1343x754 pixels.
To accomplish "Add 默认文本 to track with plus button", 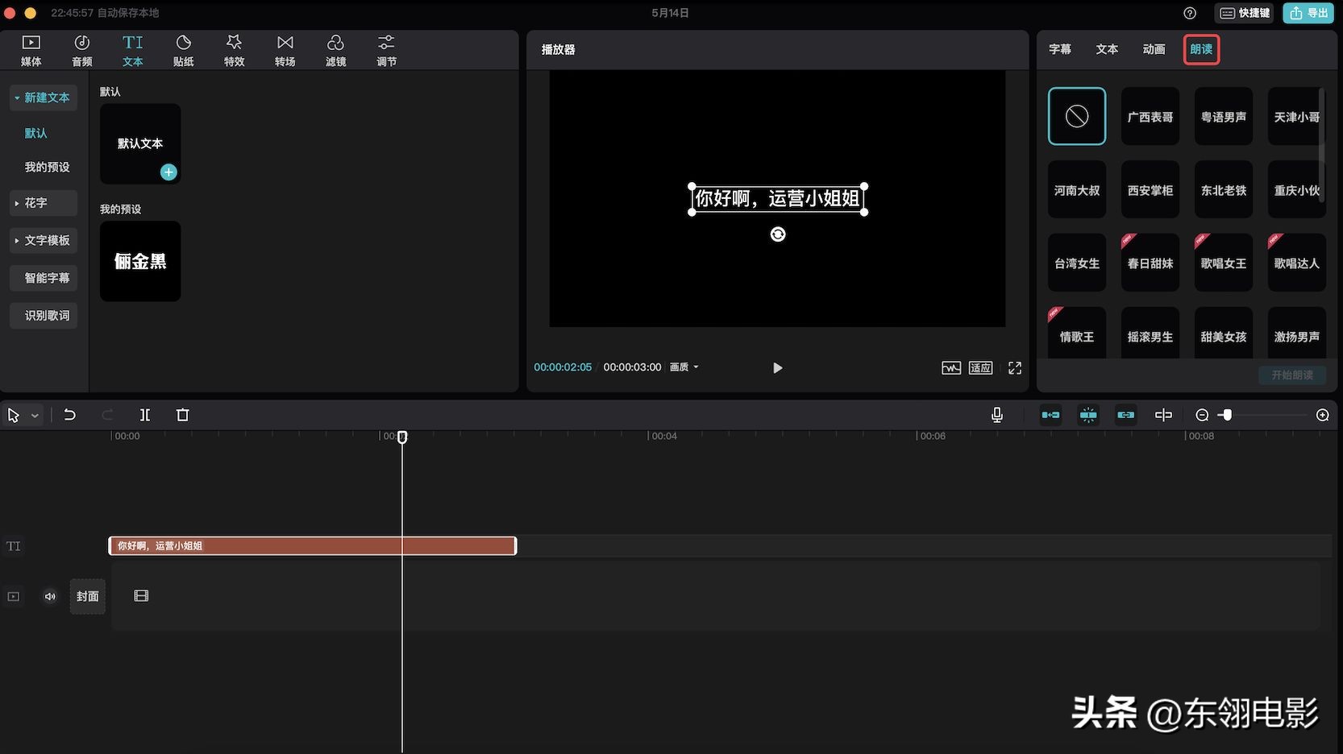I will [x=168, y=172].
